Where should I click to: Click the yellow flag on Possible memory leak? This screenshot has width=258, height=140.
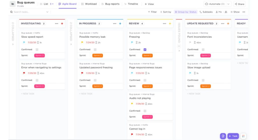pyautogui.click(x=82, y=42)
